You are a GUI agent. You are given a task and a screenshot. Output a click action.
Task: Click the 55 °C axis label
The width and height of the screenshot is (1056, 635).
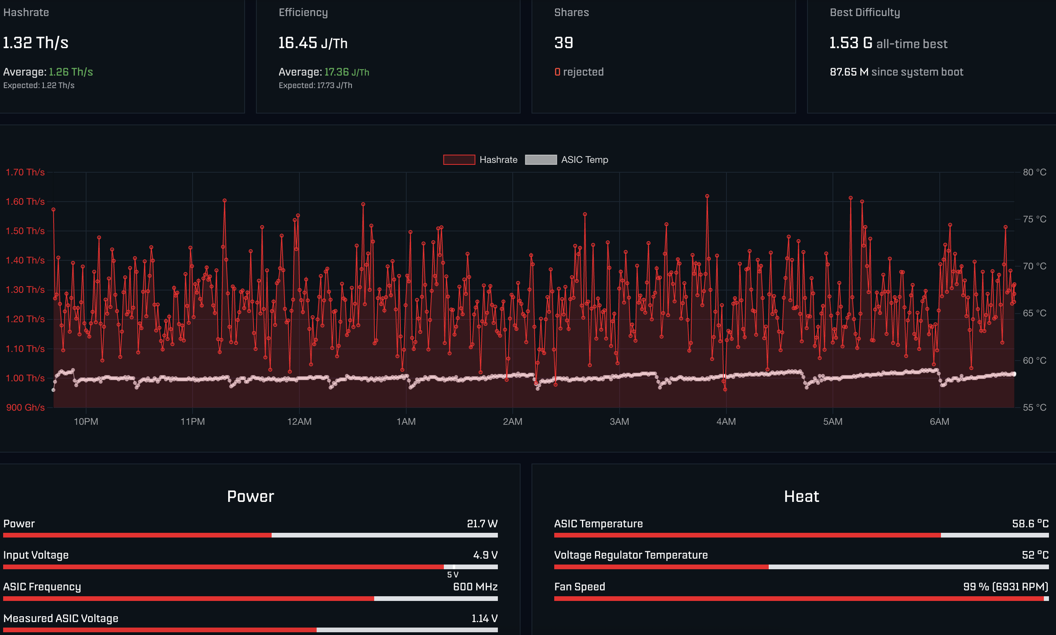coord(1034,408)
